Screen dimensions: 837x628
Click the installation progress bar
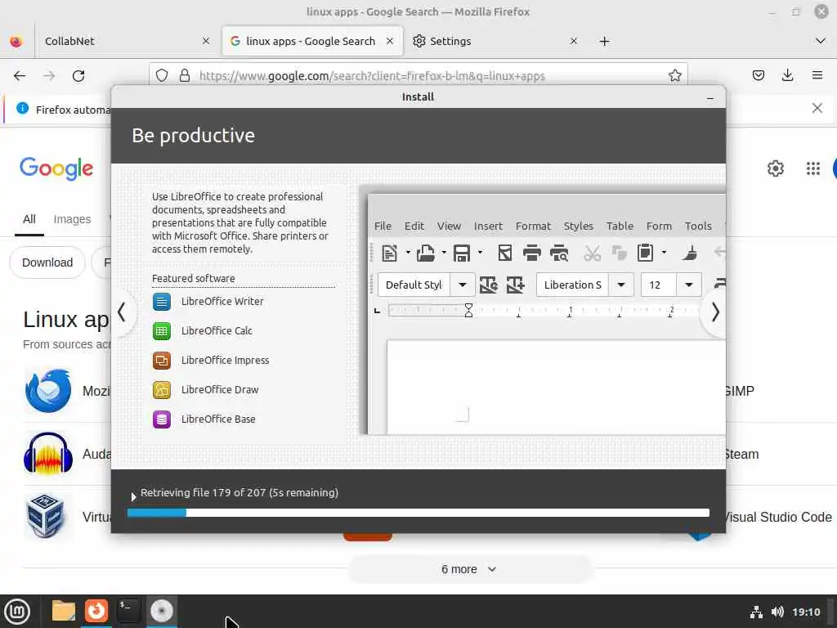[x=418, y=513]
